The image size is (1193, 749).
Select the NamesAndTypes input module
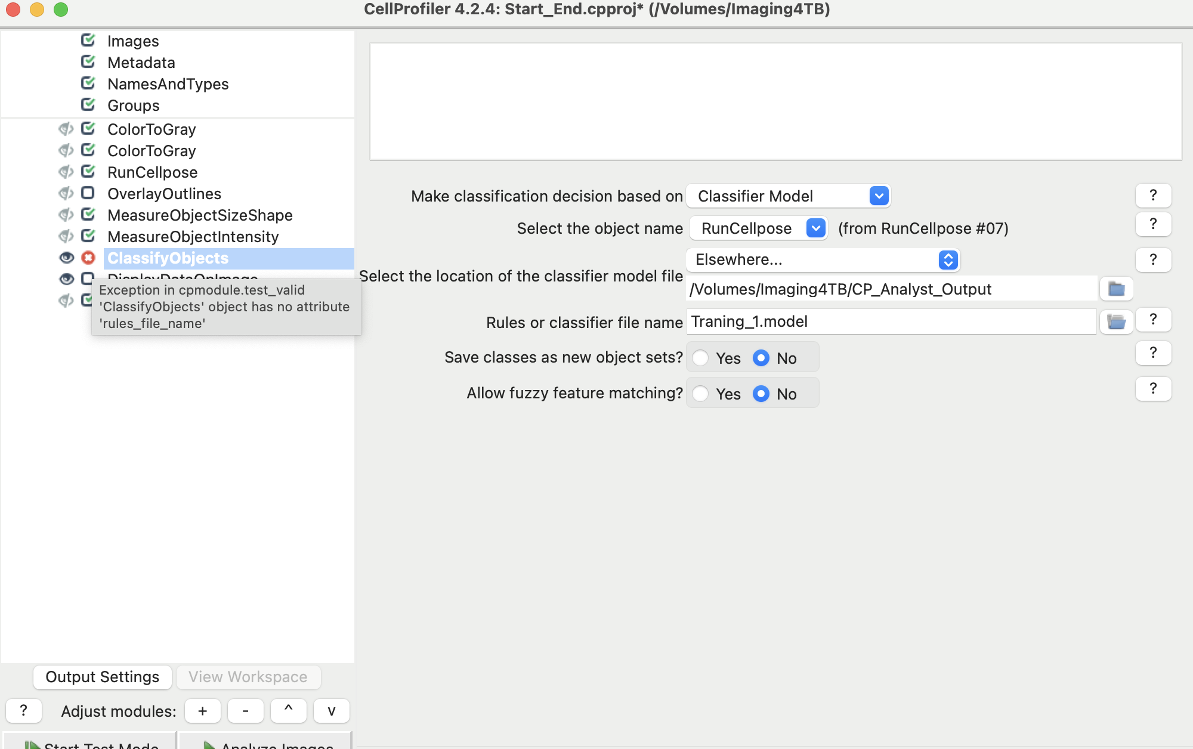168,83
